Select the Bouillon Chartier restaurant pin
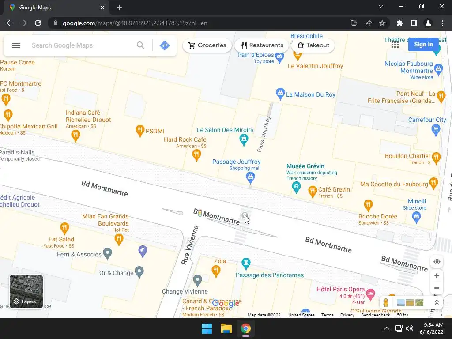Image resolution: width=452 pixels, height=339 pixels. pyautogui.click(x=436, y=158)
